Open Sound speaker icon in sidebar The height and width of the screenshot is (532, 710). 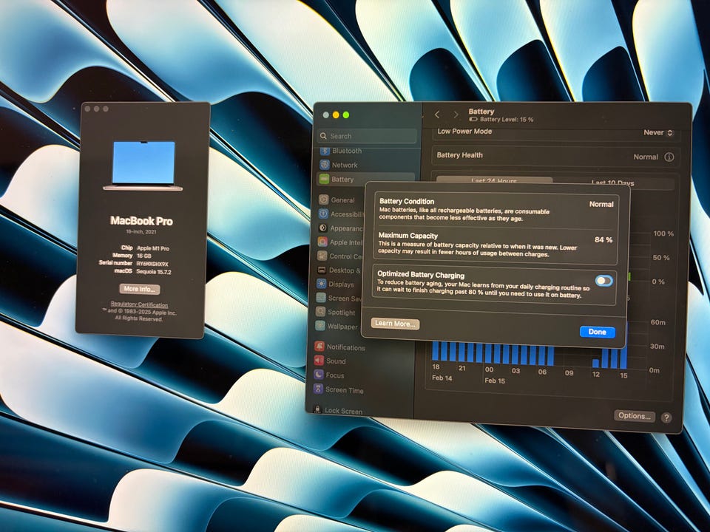click(x=319, y=361)
